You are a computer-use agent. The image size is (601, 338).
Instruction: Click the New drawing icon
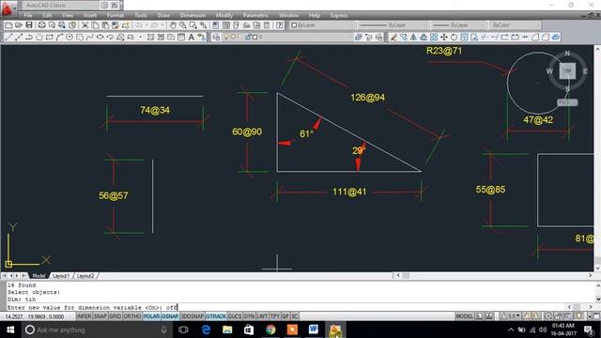[x=8, y=25]
